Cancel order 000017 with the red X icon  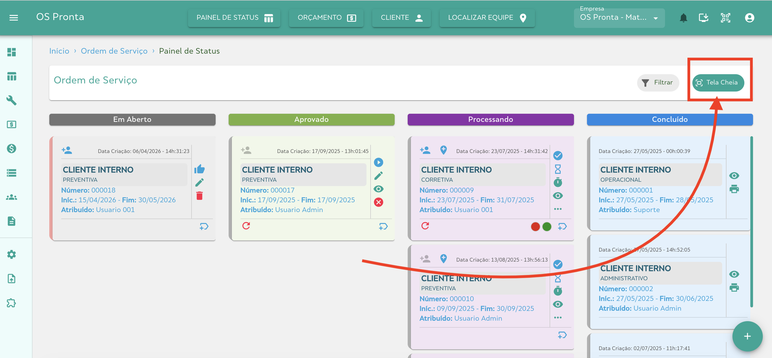[x=378, y=202]
